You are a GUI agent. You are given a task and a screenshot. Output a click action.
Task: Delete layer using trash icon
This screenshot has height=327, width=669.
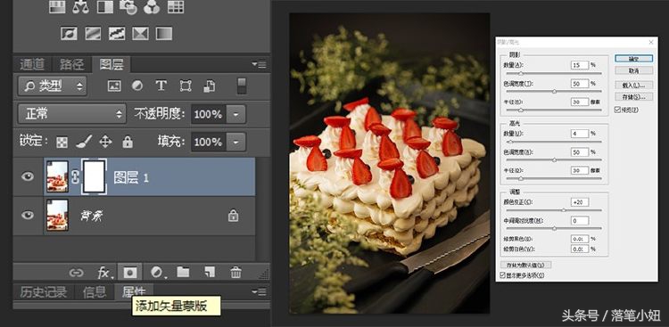236,272
